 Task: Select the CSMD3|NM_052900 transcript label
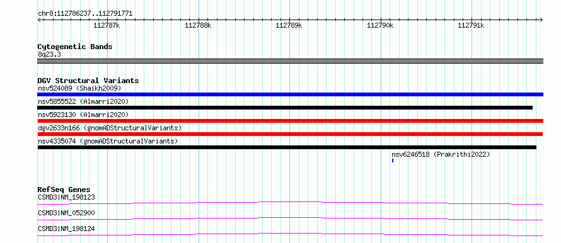[x=66, y=213]
